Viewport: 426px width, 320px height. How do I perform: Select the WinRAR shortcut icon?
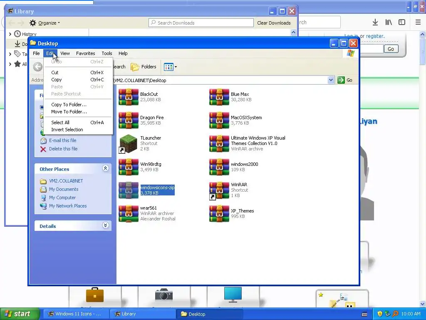coord(219,190)
